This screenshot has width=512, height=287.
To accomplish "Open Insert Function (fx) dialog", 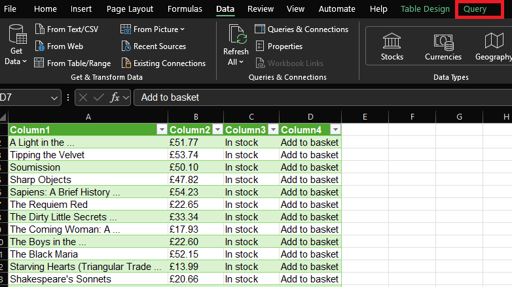I will (115, 97).
